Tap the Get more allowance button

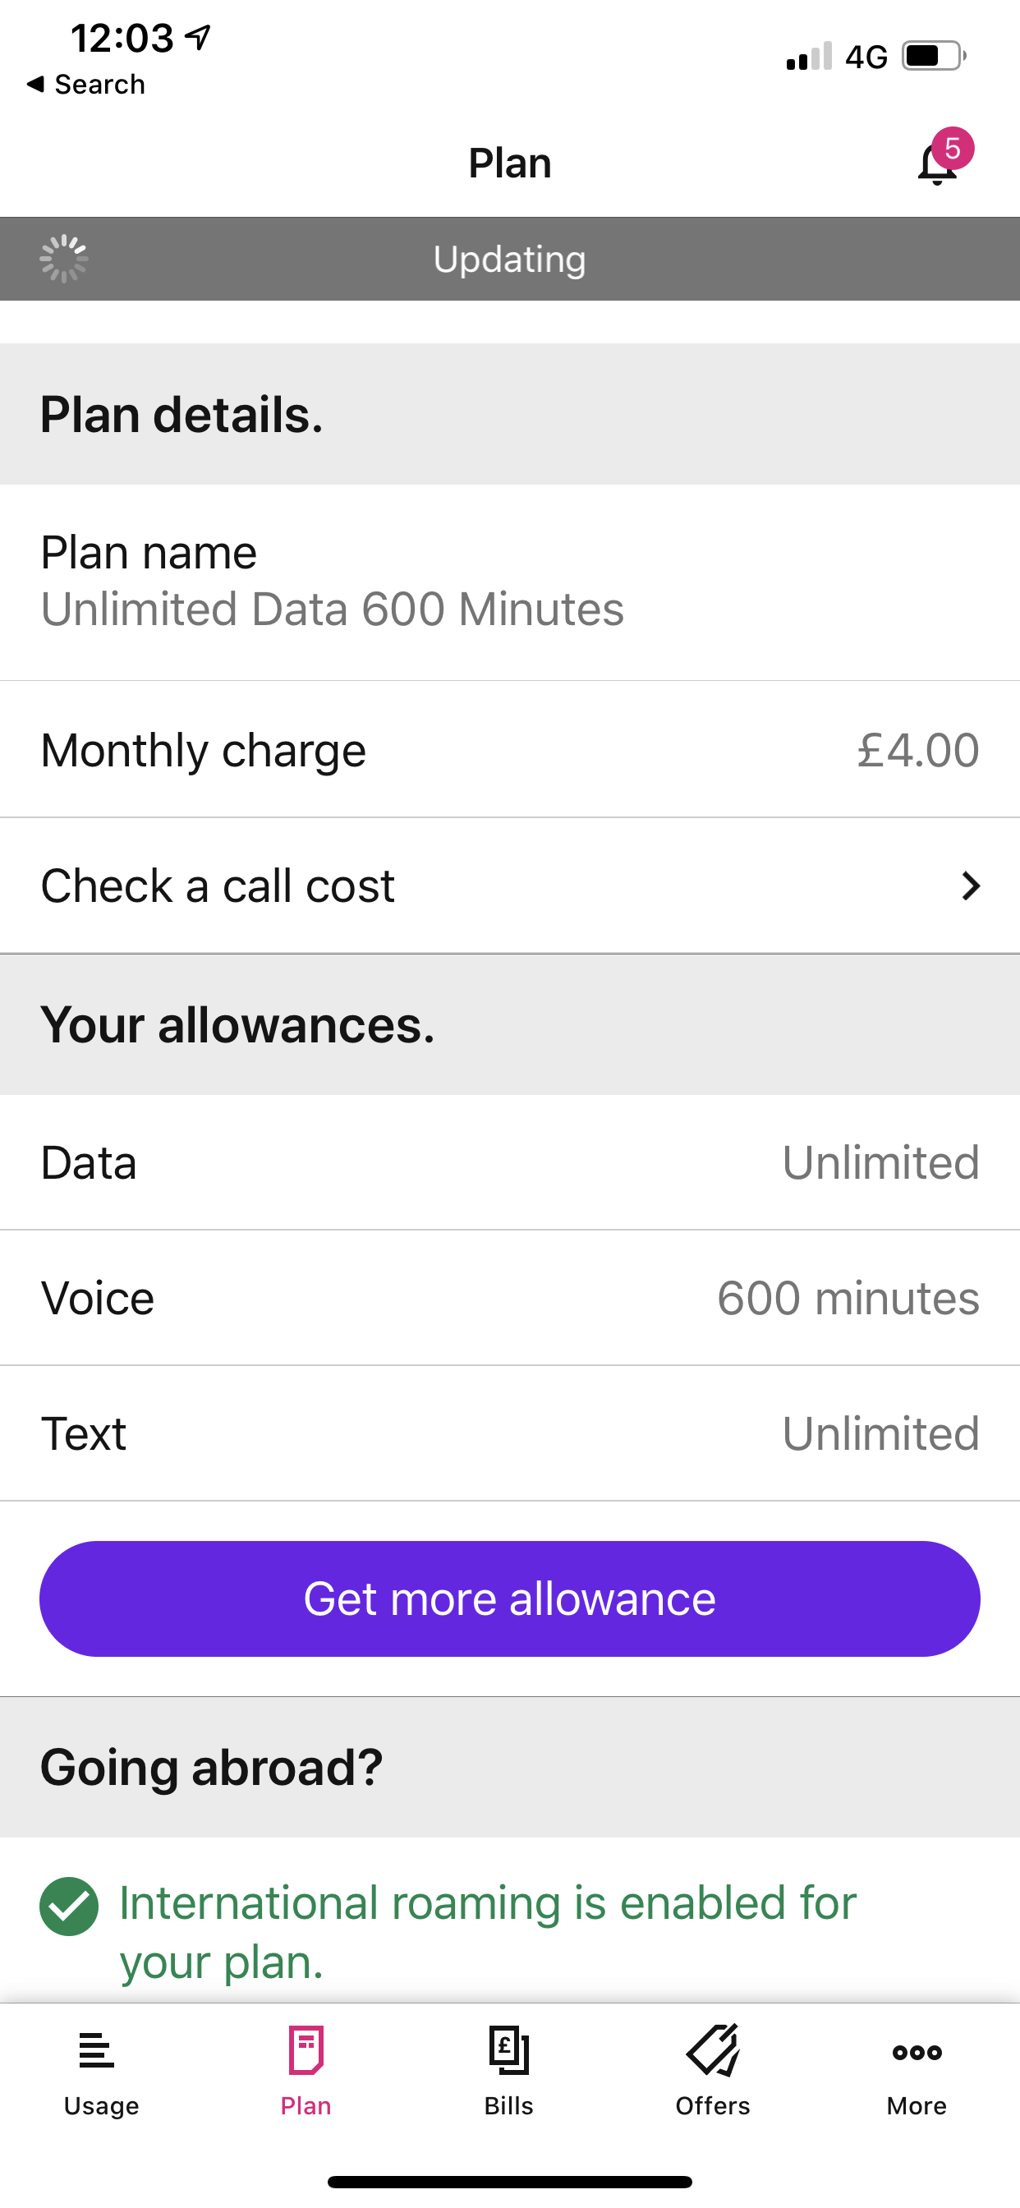tap(510, 1598)
